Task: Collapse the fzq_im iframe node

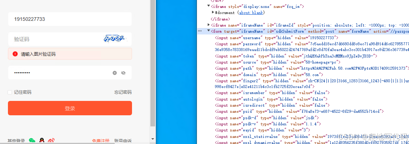Action: coord(209,6)
